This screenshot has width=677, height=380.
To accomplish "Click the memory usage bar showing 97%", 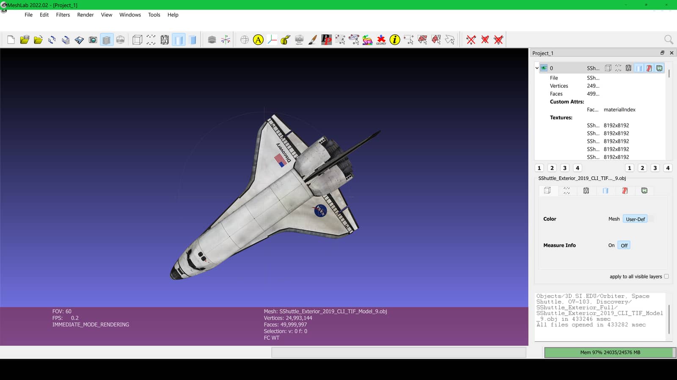I will point(610,353).
